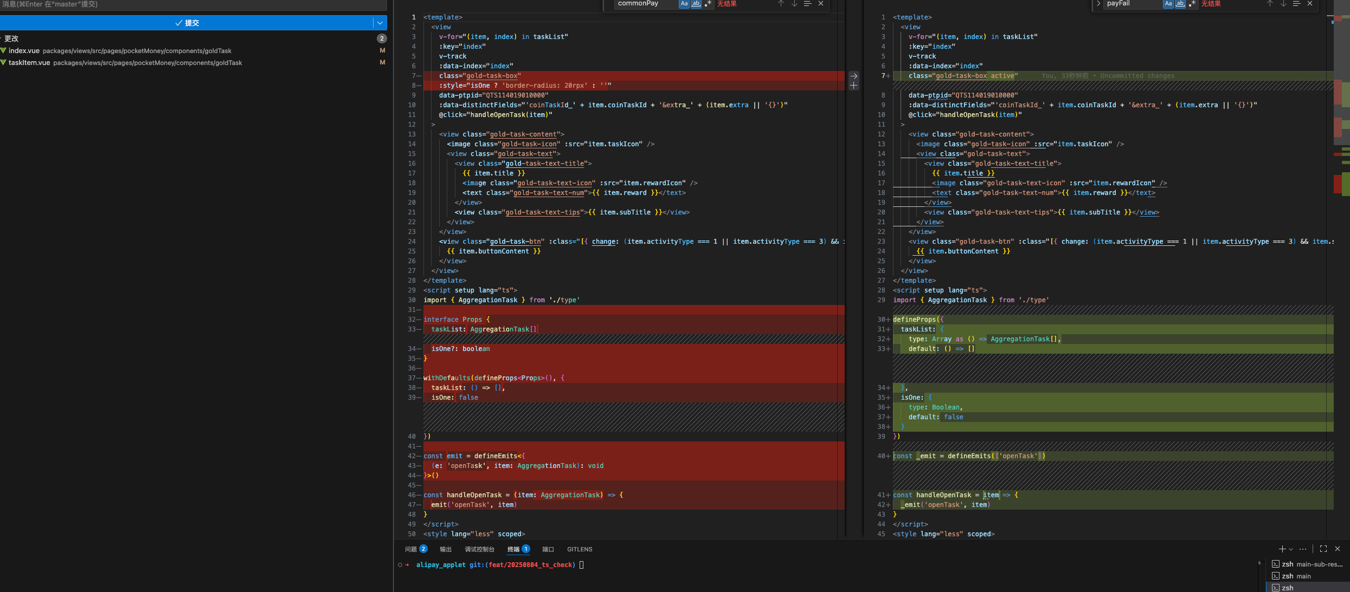Open terminal panel more actions menu
The width and height of the screenshot is (1350, 592).
click(1303, 549)
